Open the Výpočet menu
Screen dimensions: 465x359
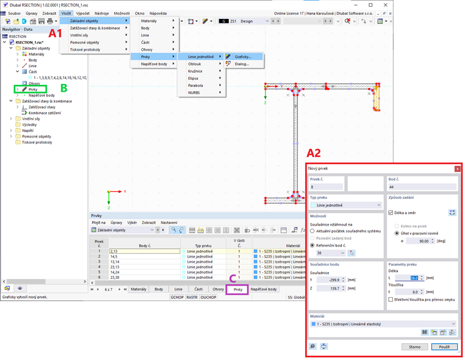[x=83, y=13]
